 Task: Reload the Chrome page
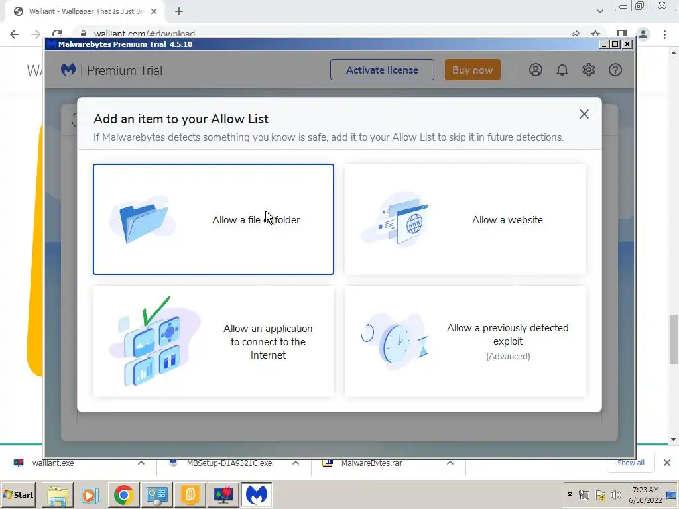tap(57, 34)
